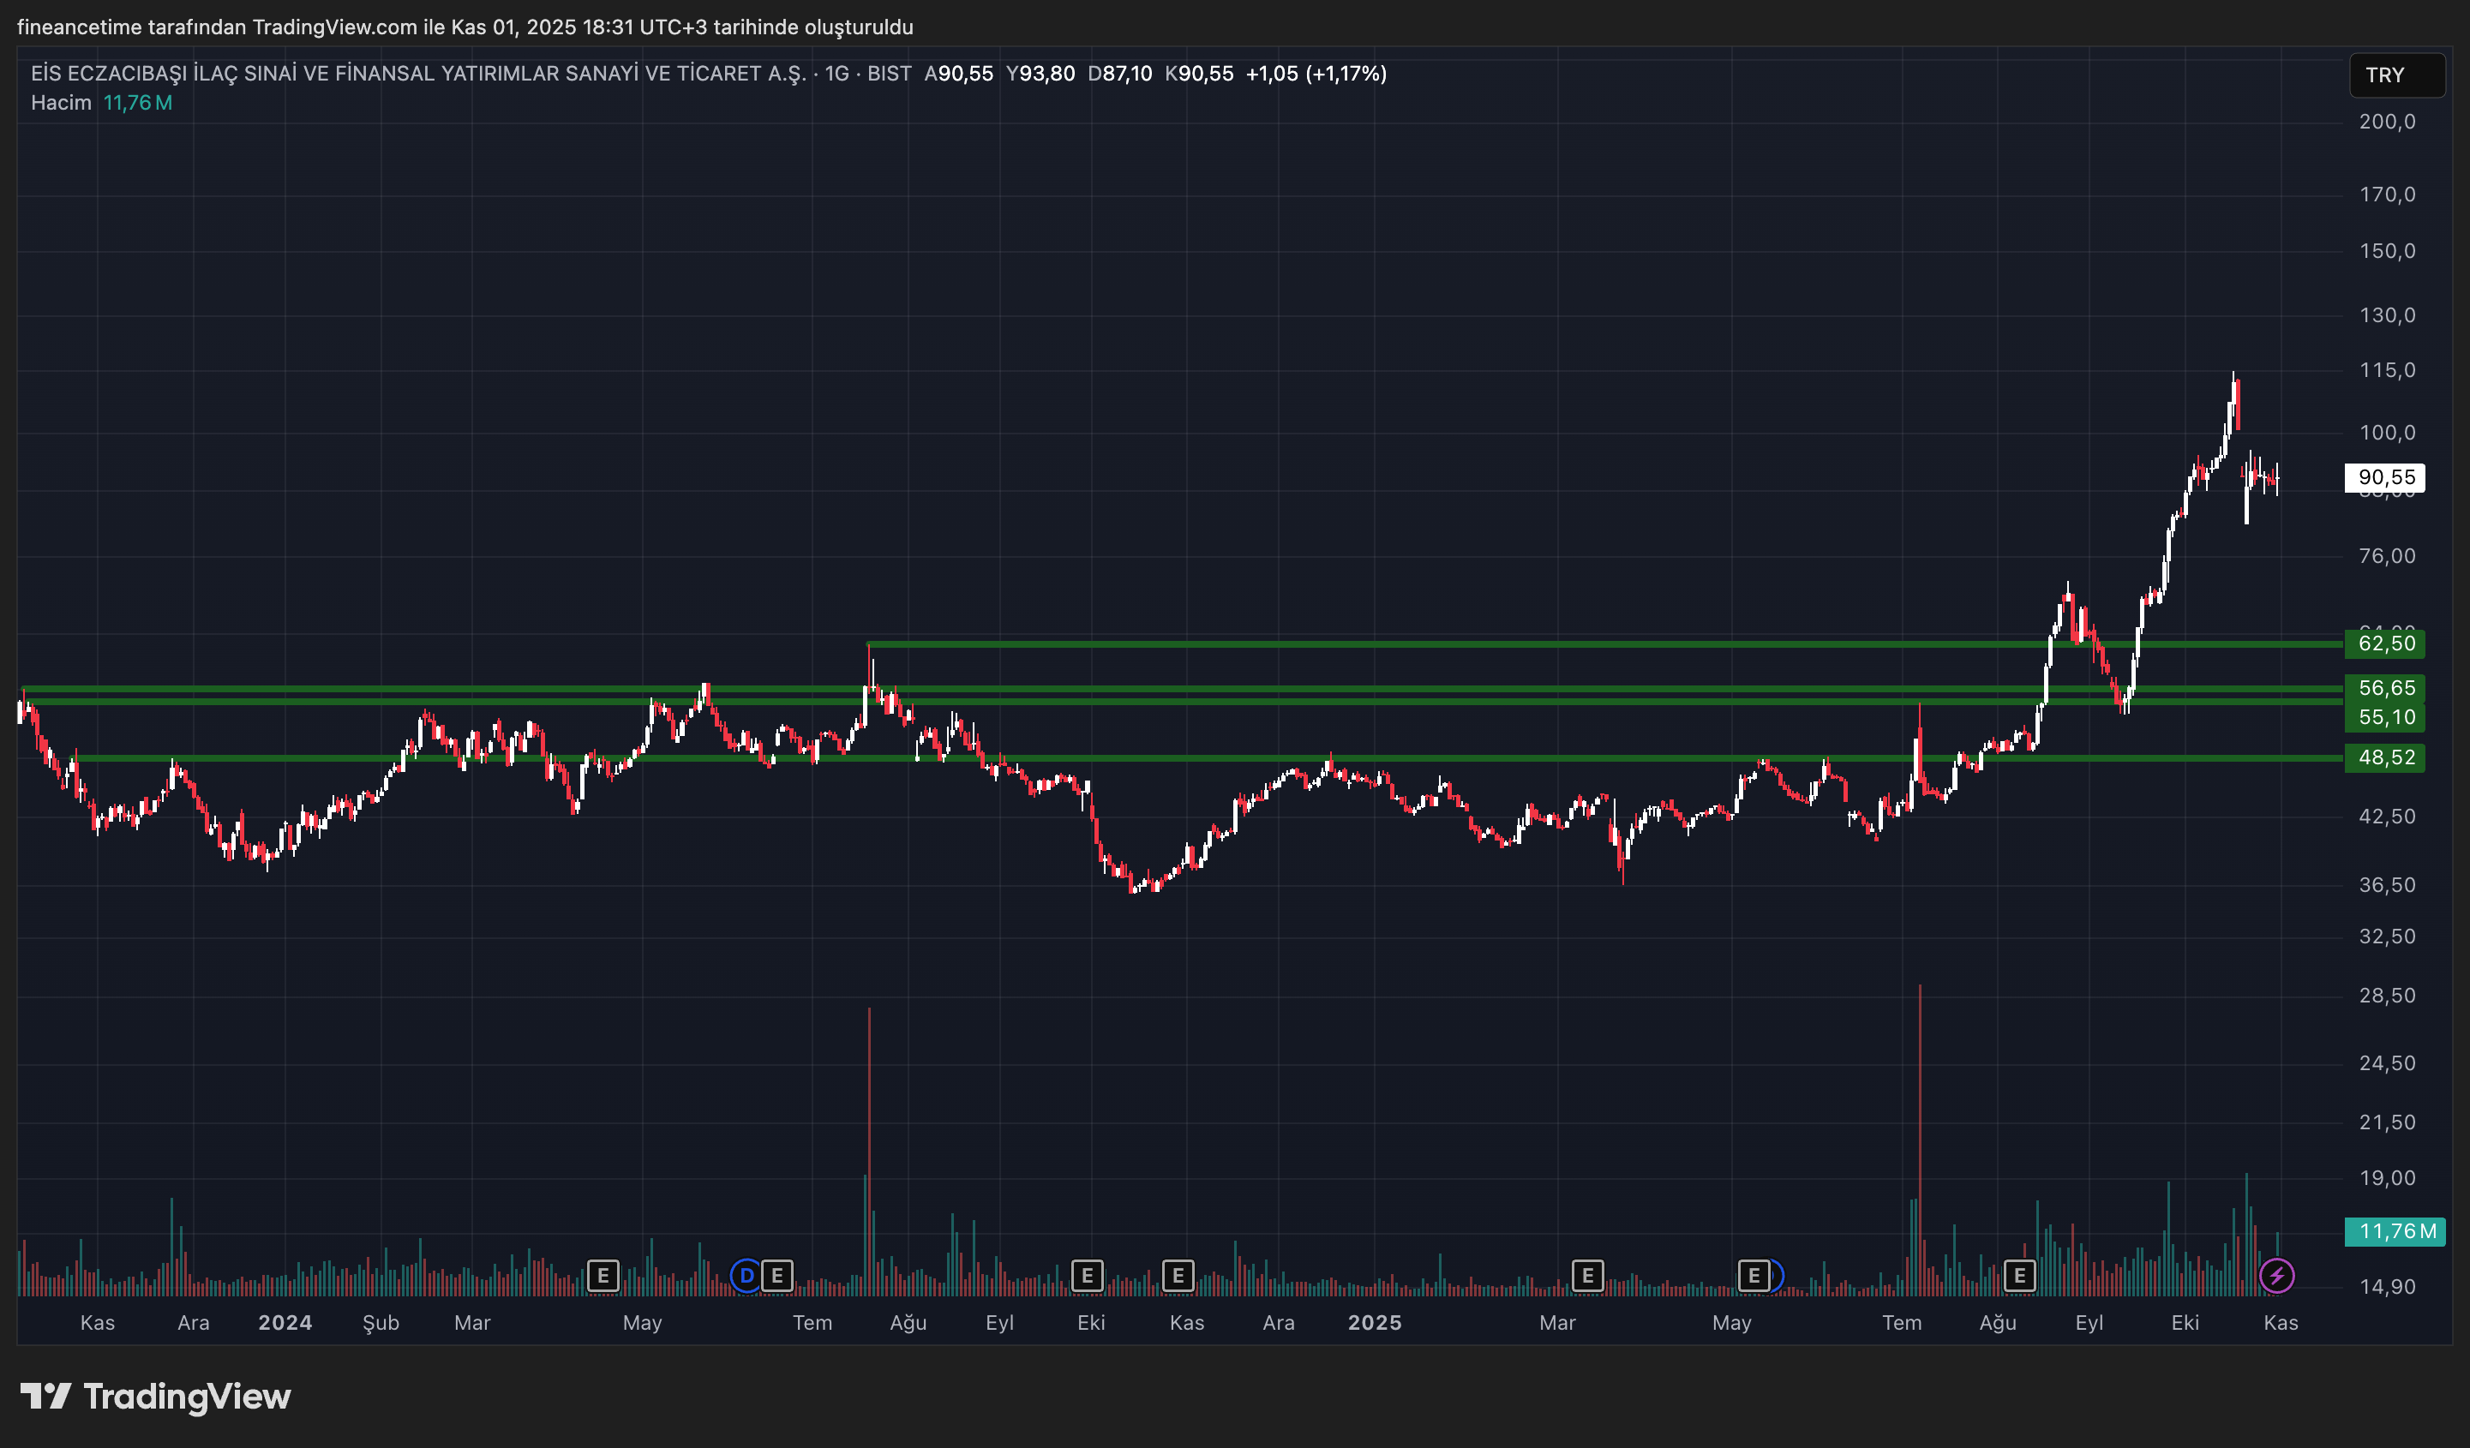Click the current price label 90,55
The width and height of the screenshot is (2470, 1448).
pos(2385,477)
